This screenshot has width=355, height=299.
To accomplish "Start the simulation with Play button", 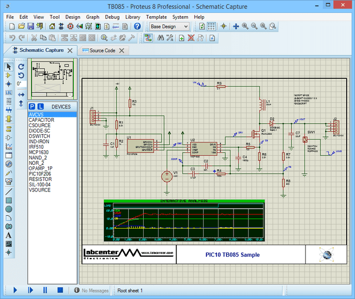I will pyautogui.click(x=15, y=290).
